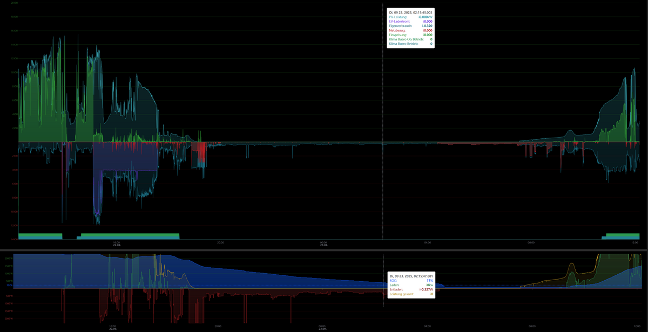648x332 pixels.
Task: Click the 00:00 23.09. label on upper time axis
Action: [x=323, y=244]
